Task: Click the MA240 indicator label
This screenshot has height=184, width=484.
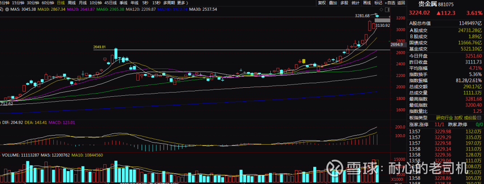Action: click(x=172, y=9)
